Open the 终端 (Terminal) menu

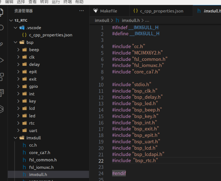[68, 2]
